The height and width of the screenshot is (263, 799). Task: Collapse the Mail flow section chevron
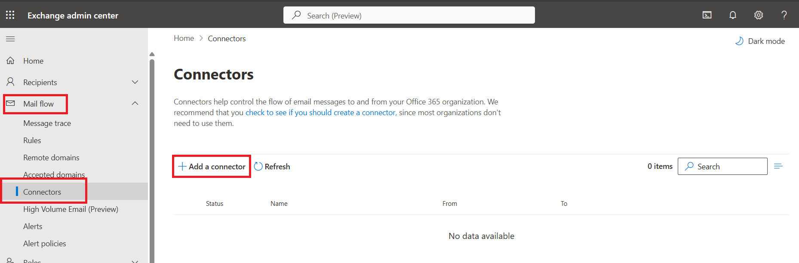[x=135, y=103]
